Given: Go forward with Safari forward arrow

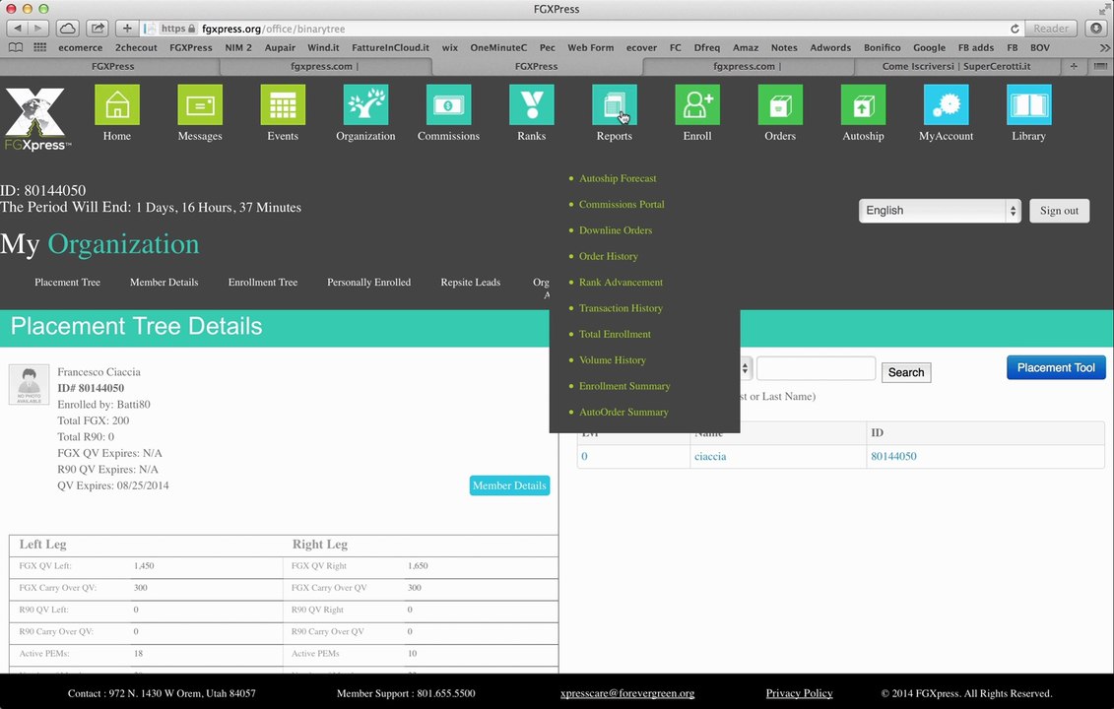Looking at the screenshot, I should (x=37, y=29).
